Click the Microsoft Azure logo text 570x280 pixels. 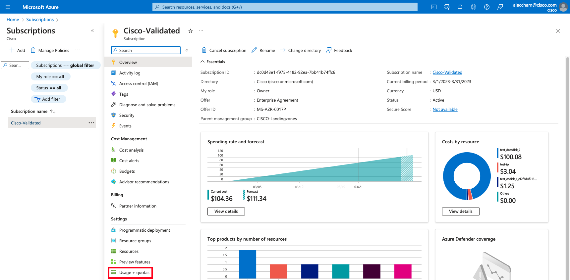point(40,7)
